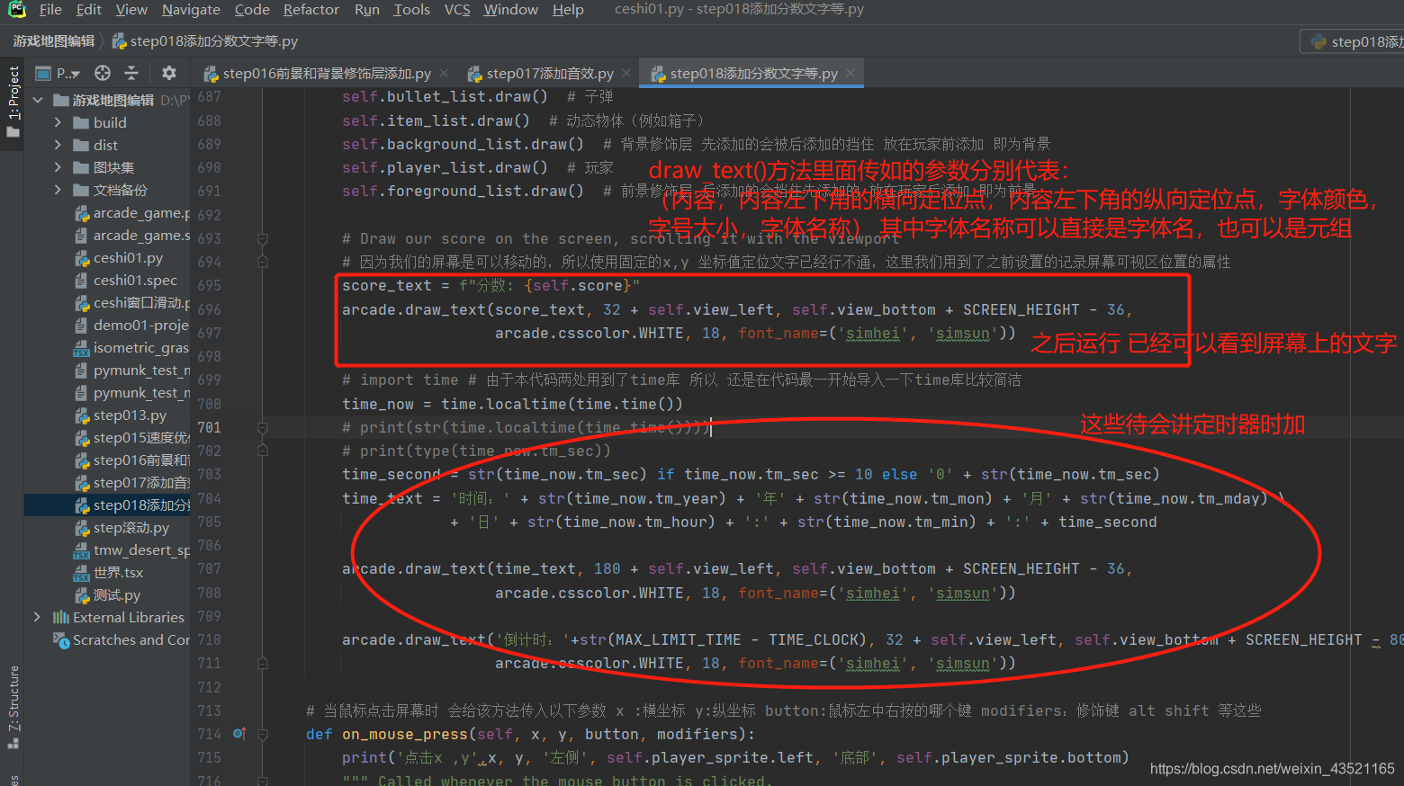Image resolution: width=1404 pixels, height=786 pixels.
Task: Expand the 文档备份 folder
Action: (x=58, y=190)
